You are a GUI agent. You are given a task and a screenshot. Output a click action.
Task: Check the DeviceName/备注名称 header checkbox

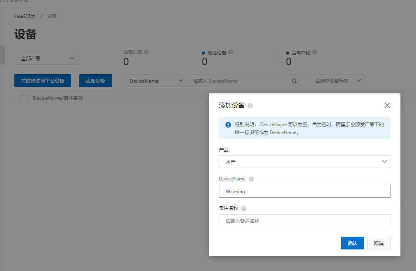[x=24, y=98]
